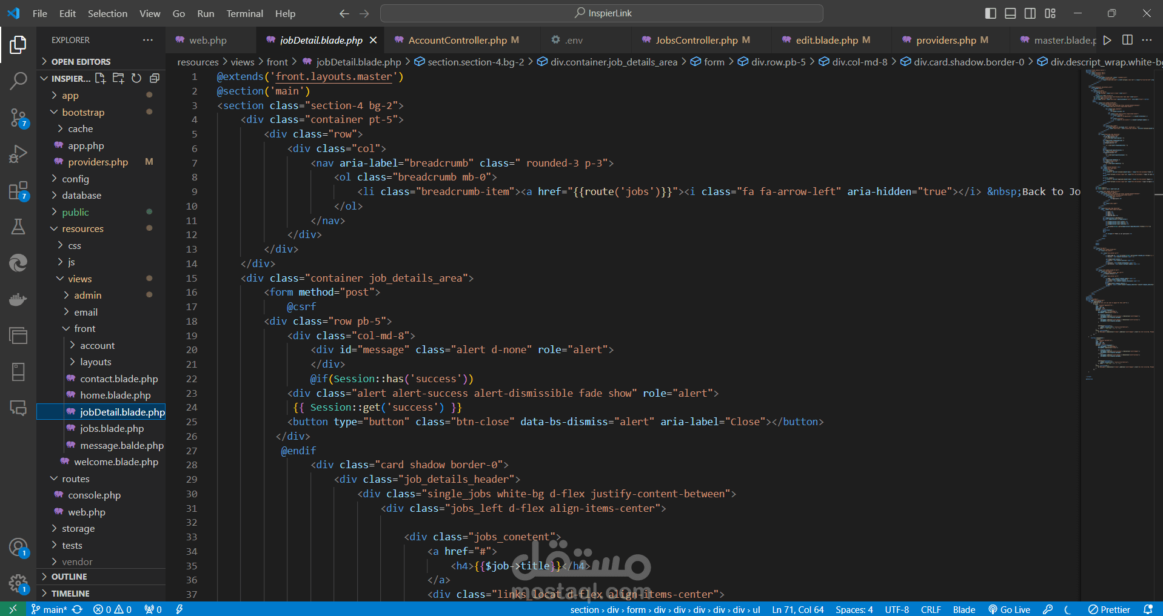Image resolution: width=1163 pixels, height=616 pixels.
Task: Open notifications bell in status bar
Action: (x=1148, y=609)
